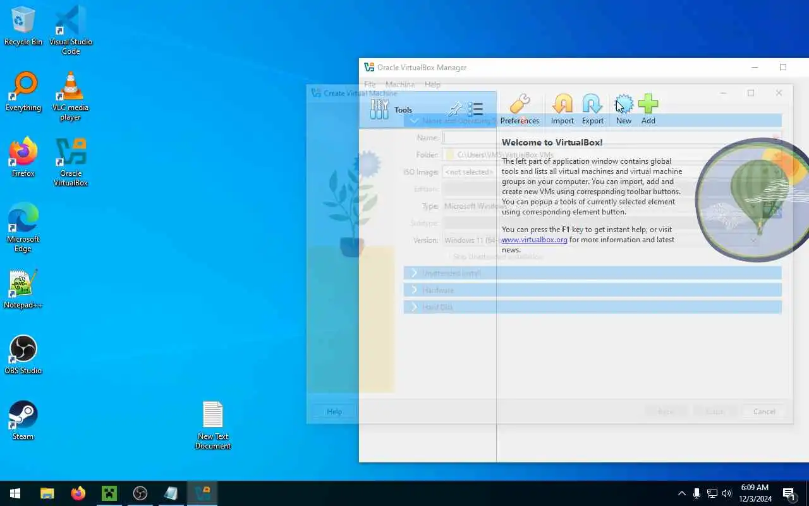Select the Oracle VirtualBox desktop shortcut
Image resolution: width=809 pixels, height=506 pixels.
click(x=71, y=161)
